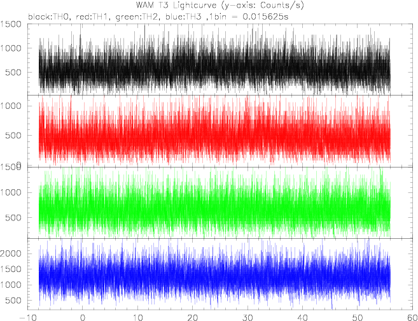Click the red TH1 lightcurve panel
The height and width of the screenshot is (321, 418).
point(220,131)
